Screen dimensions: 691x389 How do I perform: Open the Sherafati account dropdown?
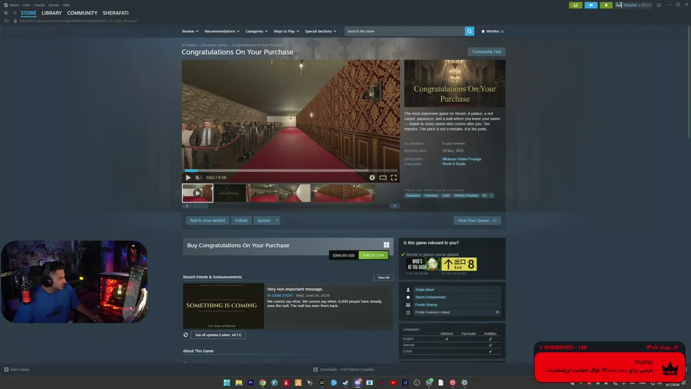click(x=634, y=5)
